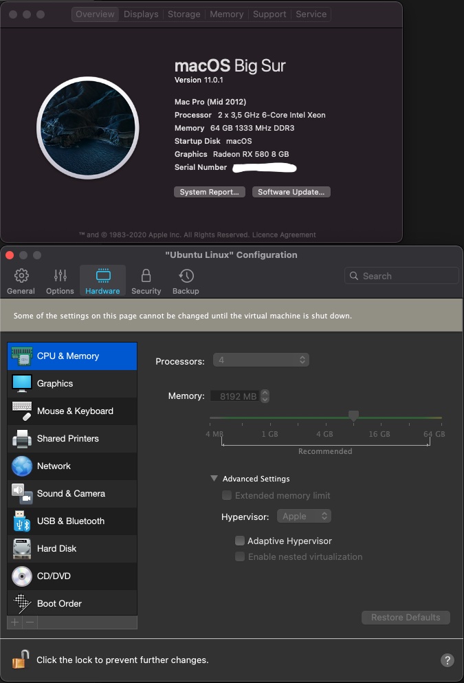This screenshot has height=683, width=464.
Task: Select the Network label in hardware list
Action: pos(54,466)
